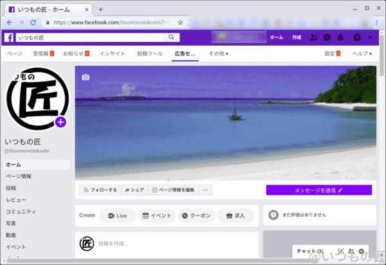Select 投稿 in left sidebar
The height and width of the screenshot is (265, 386).
coord(11,188)
